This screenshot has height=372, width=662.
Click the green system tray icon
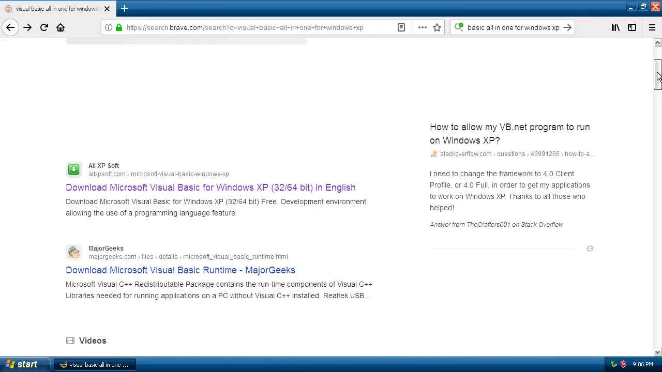614,365
